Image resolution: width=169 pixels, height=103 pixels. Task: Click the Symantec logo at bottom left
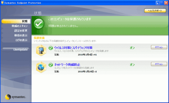pyautogui.click(x=16, y=97)
